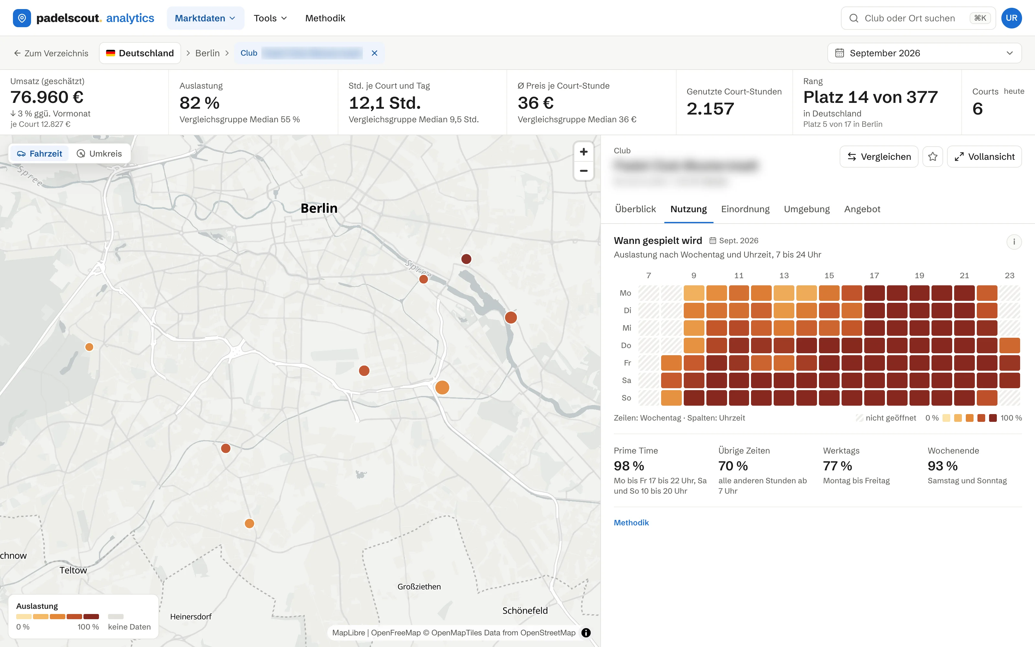Click the keine Daten swatch in map legend
Screen dimensions: 1035x647
click(115, 617)
